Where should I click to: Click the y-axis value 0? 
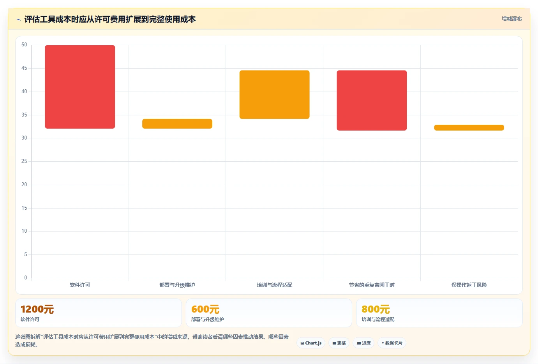[x=26, y=278]
